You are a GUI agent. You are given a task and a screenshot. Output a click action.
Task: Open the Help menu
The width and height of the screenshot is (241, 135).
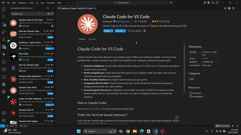pos(59,3)
